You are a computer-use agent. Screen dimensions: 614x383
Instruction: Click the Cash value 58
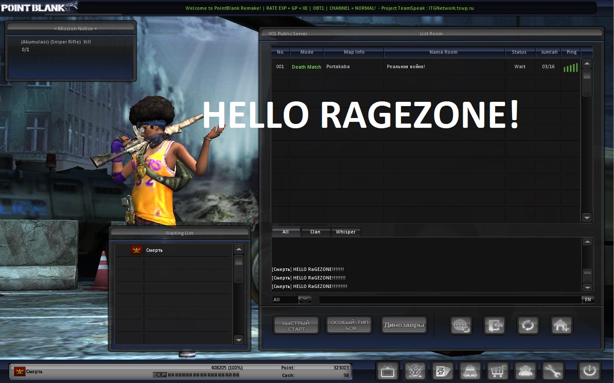(x=346, y=375)
